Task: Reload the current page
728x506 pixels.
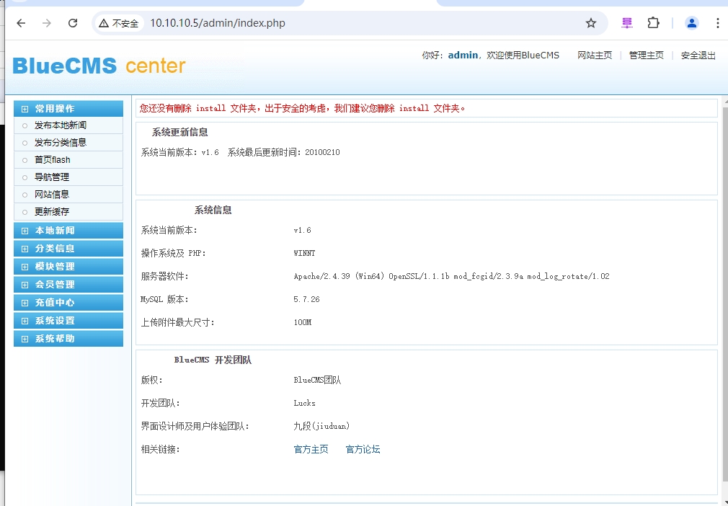Action: 73,23
